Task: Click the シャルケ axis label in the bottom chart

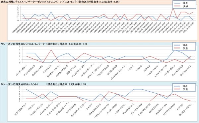Action: click(90, 107)
